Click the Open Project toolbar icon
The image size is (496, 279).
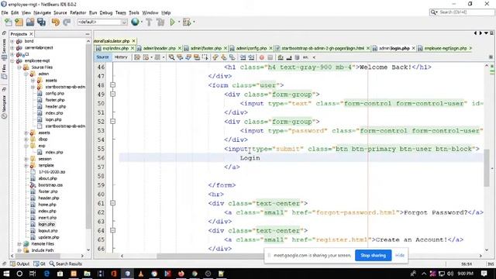[x=30, y=22]
